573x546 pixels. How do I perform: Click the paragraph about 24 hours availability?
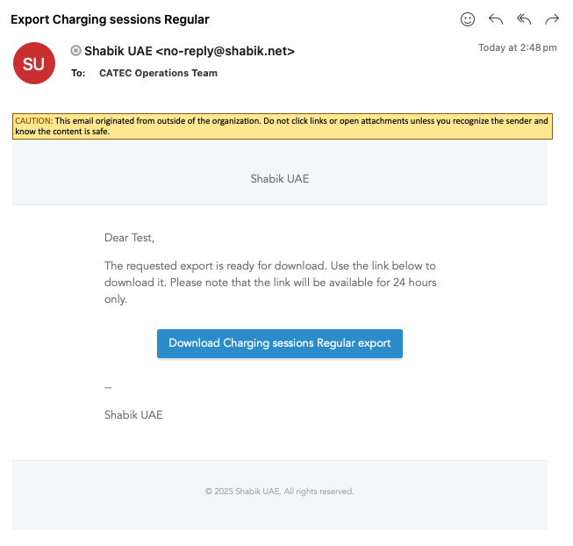tap(270, 283)
